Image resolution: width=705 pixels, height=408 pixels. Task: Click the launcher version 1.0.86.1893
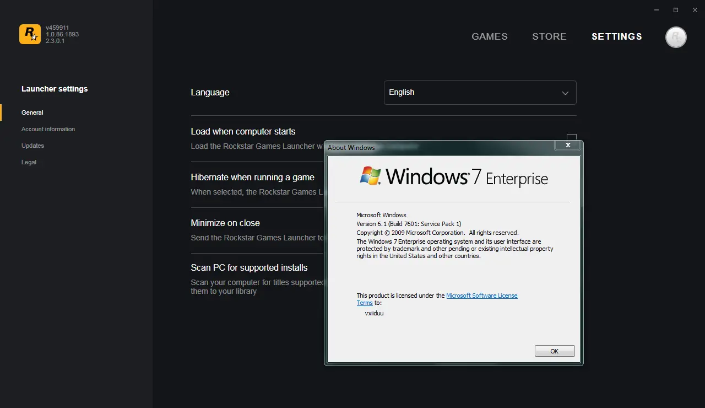point(62,34)
